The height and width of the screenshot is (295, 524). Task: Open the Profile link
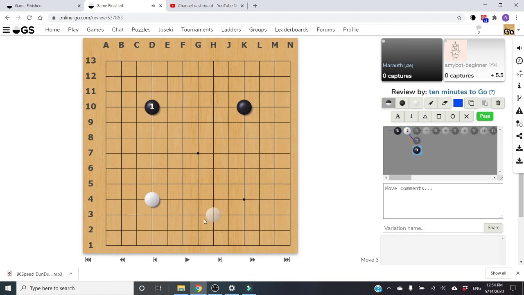pyautogui.click(x=351, y=29)
